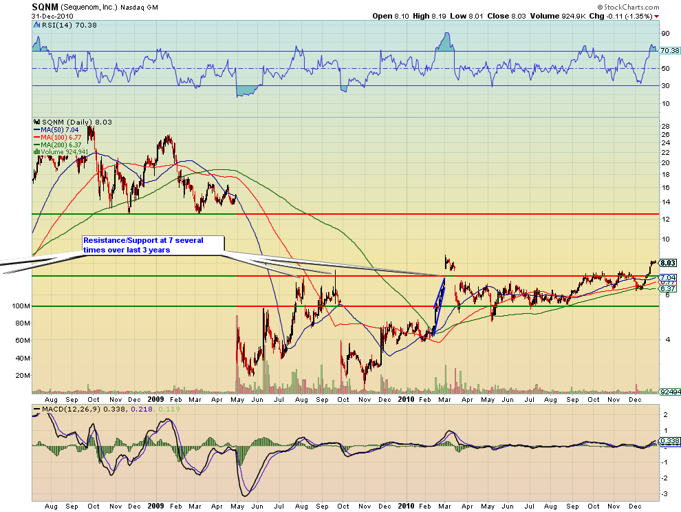Click the MACD histogram value 0.119

click(x=169, y=409)
